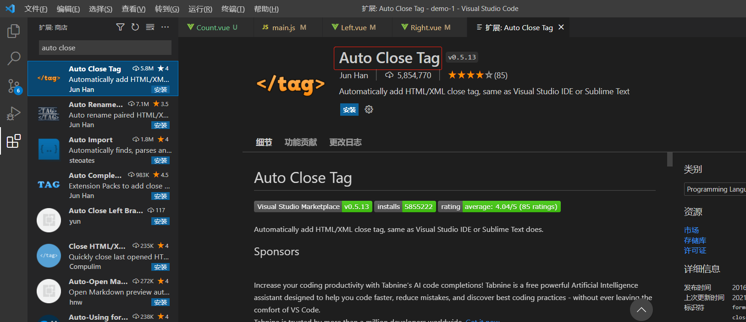This screenshot has width=746, height=322.
Task: Click the large </tag> extension logo
Action: pos(290,85)
